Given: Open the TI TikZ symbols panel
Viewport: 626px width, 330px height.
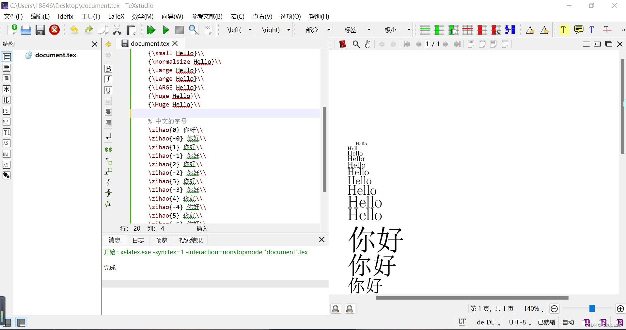Looking at the screenshot, I should (7, 132).
